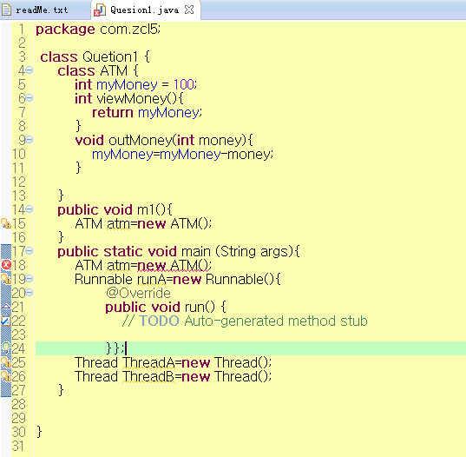466x457 pixels.
Task: Collapse the main method fold on line 17
Action: pos(30,251)
